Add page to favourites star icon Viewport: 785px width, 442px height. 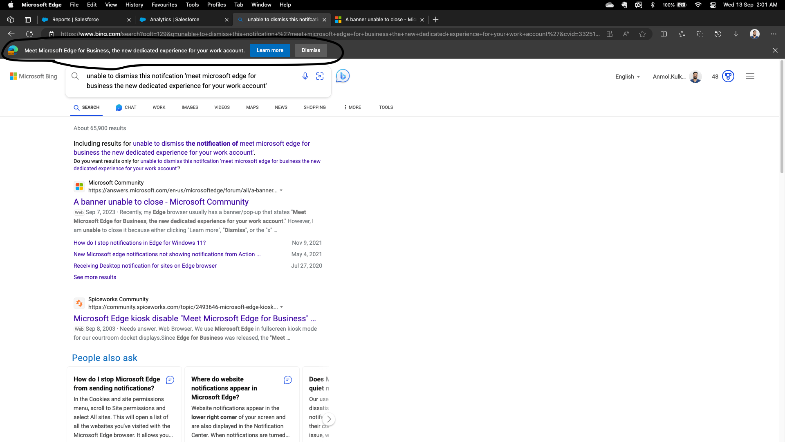click(x=642, y=34)
